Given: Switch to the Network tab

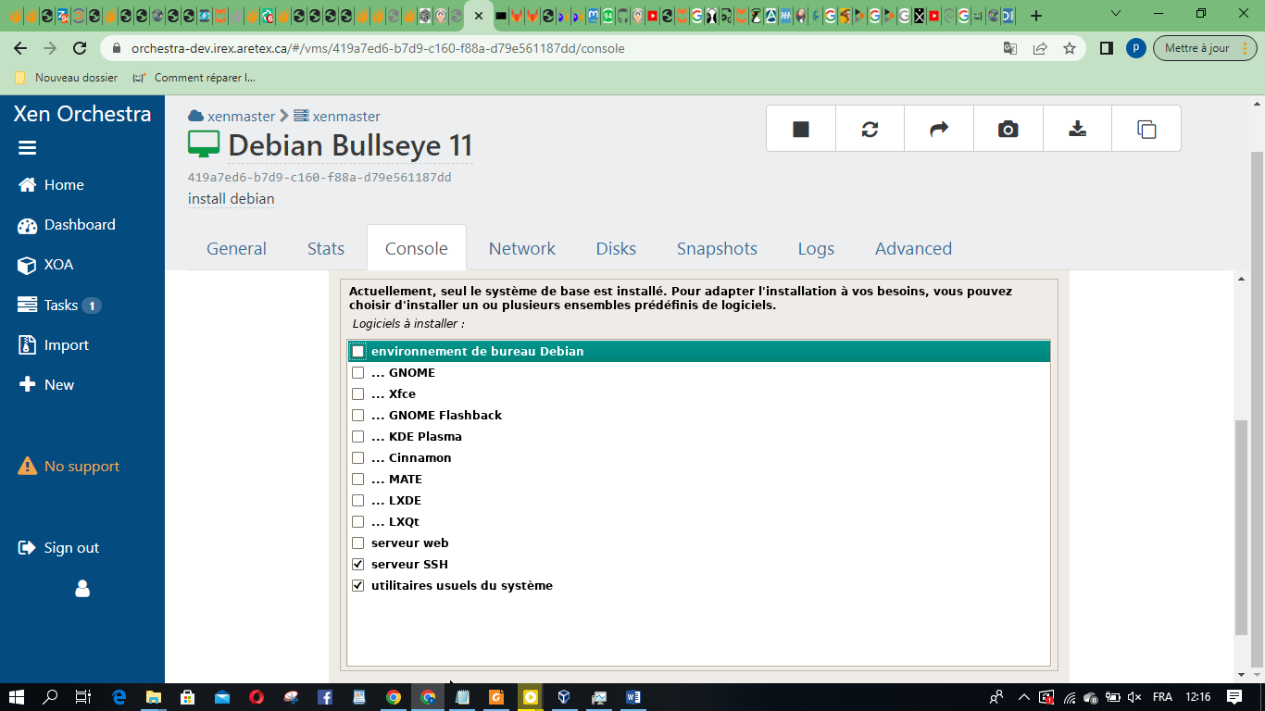Looking at the screenshot, I should (x=522, y=248).
